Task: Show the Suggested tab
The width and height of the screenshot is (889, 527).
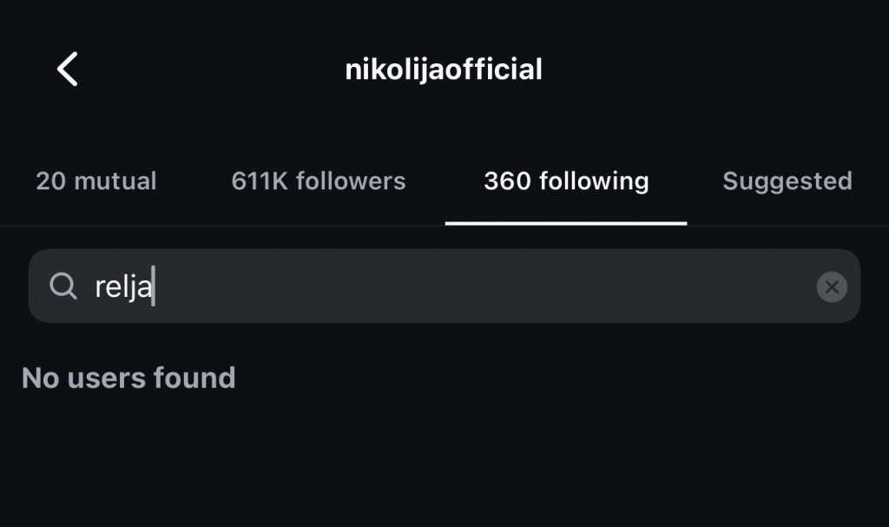Action: [x=787, y=181]
